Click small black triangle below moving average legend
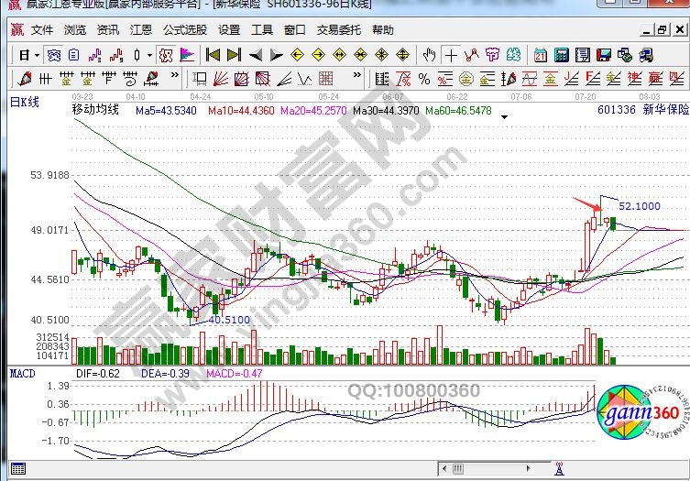 [x=504, y=117]
